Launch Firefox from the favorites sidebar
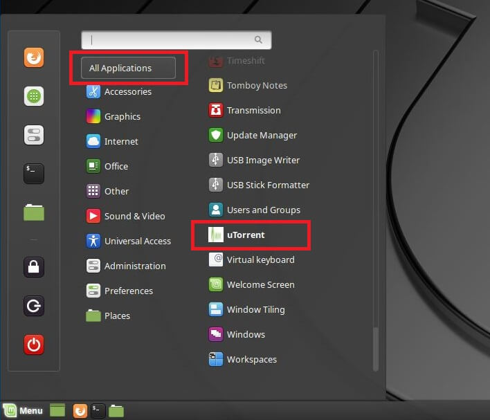Viewport: 490px width, 420px height. point(34,57)
